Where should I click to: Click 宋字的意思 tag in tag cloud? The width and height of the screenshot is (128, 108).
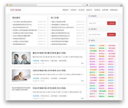(x=93, y=78)
